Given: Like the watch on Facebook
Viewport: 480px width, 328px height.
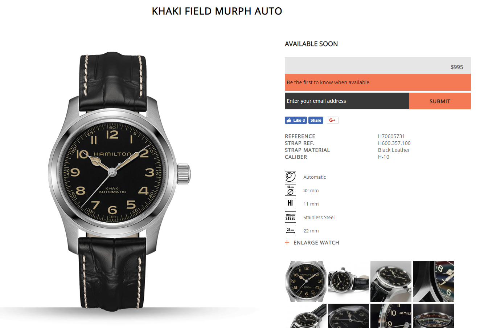Looking at the screenshot, I should click(296, 120).
